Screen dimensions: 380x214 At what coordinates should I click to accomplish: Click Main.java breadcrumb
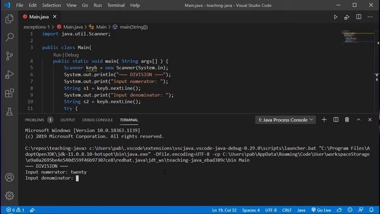pyautogui.click(x=73, y=27)
